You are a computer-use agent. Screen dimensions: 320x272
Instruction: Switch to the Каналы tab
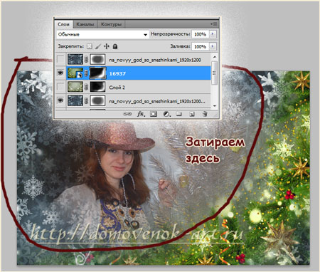[85, 24]
